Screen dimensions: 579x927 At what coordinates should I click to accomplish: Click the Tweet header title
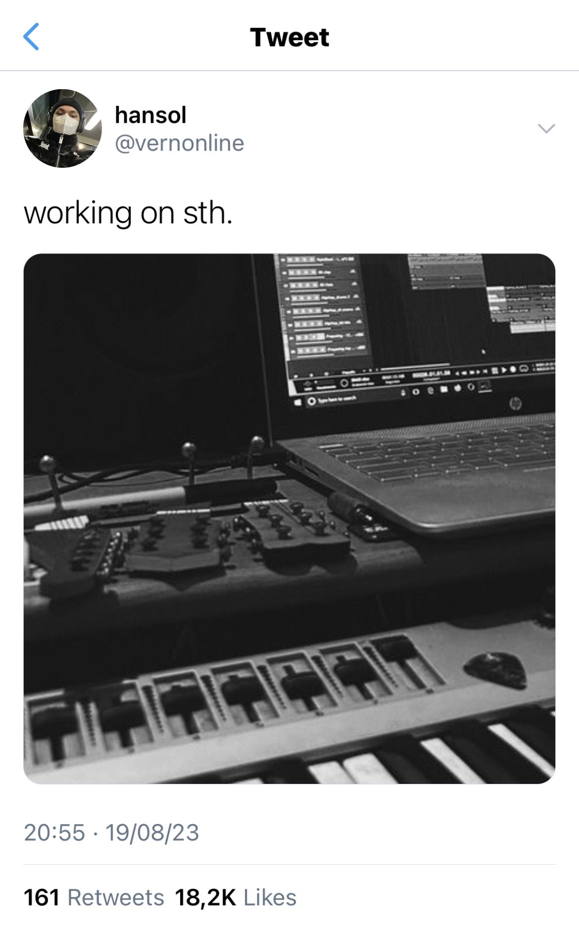289,37
